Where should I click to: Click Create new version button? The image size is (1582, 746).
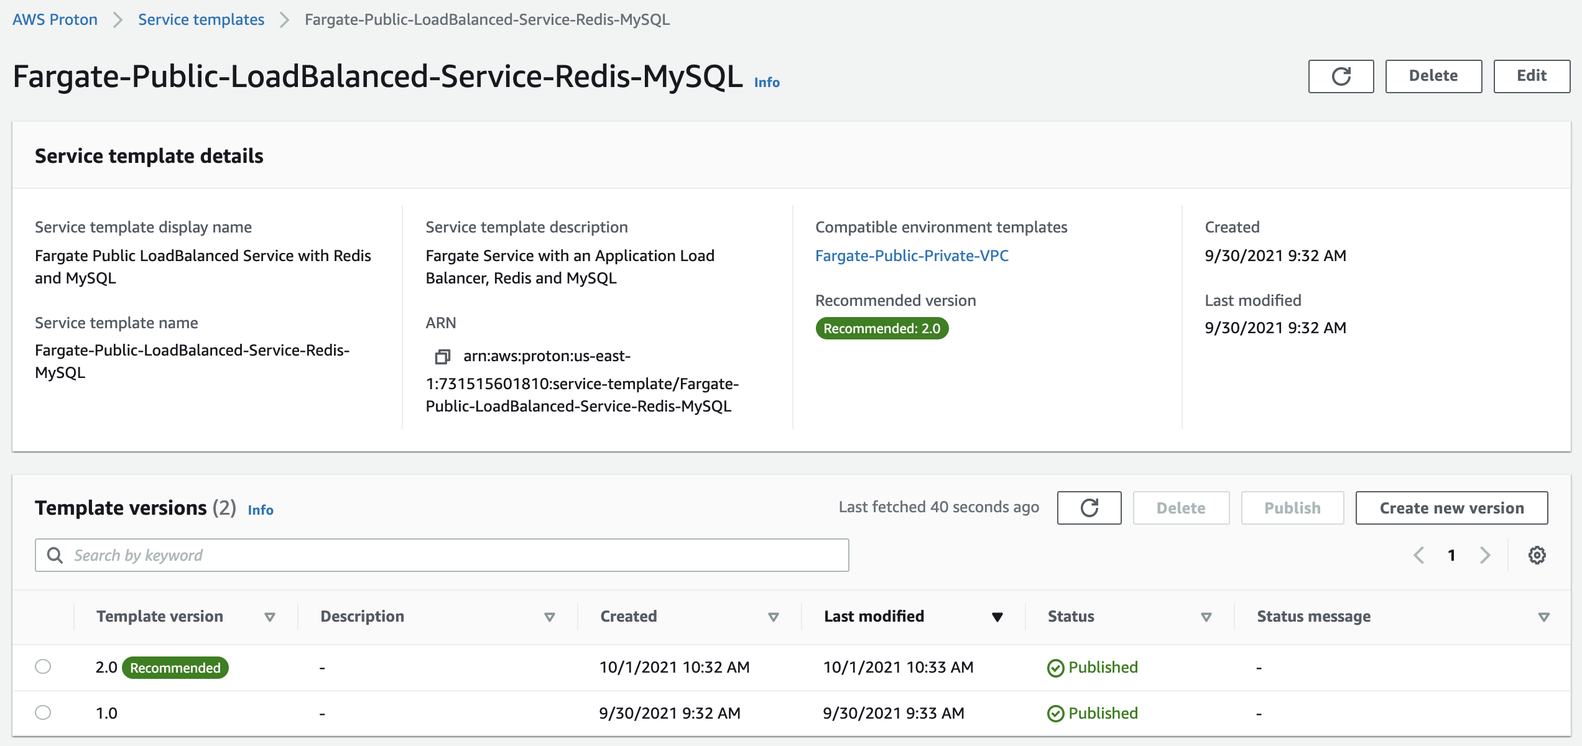(1451, 508)
